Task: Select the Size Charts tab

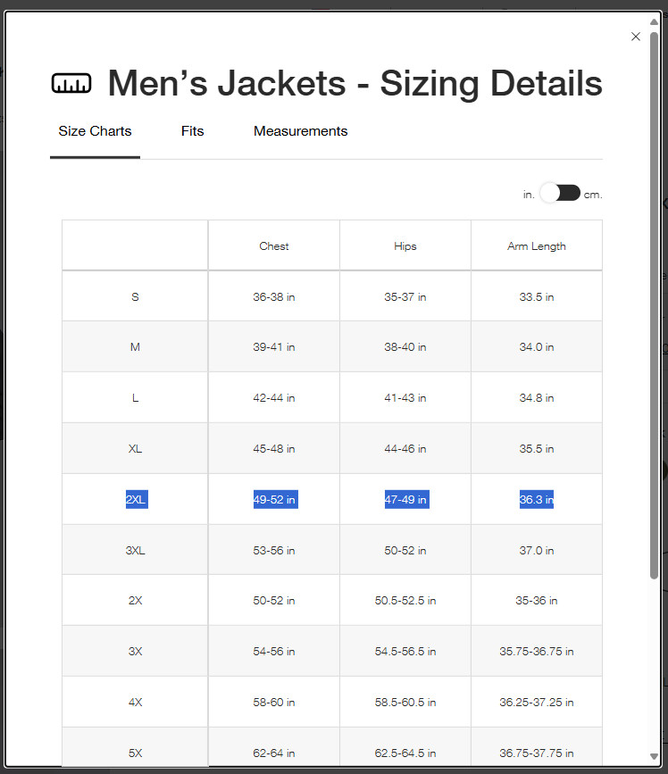Action: pos(95,131)
